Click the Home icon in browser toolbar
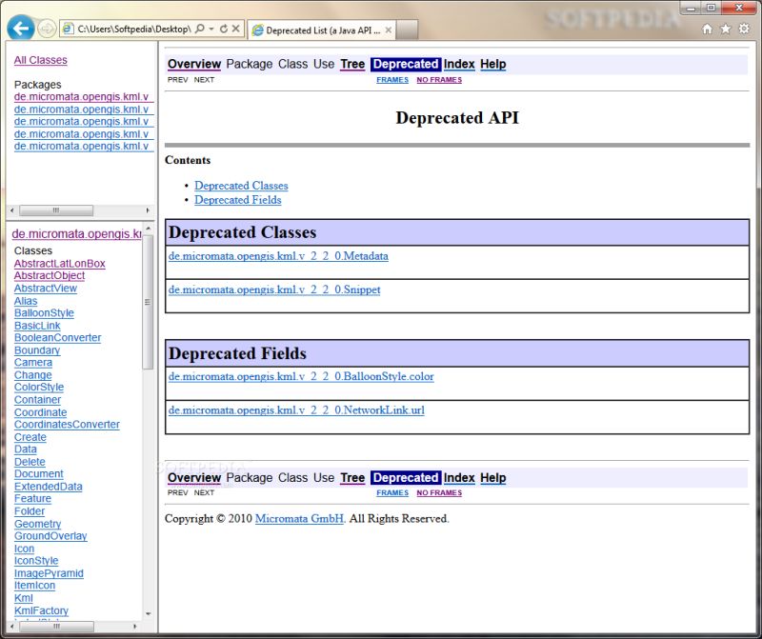Screen dimensions: 762x639 point(707,30)
